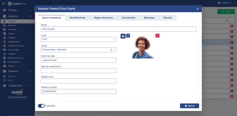Screen dimensions: 237x116
Task: Collapse the Cadastros sidebar section
Action: 30,16
